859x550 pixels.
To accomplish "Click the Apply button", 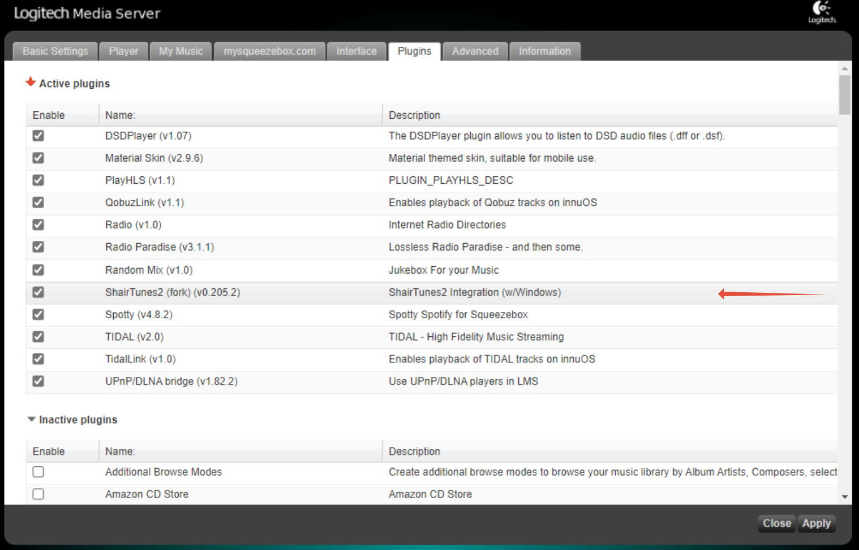I will pos(816,523).
